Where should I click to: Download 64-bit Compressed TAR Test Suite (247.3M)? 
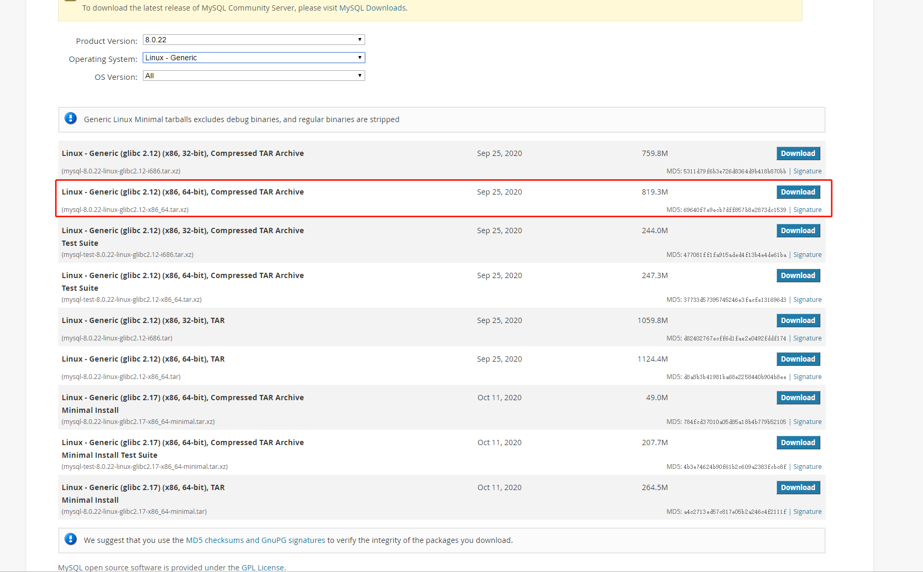tap(798, 275)
